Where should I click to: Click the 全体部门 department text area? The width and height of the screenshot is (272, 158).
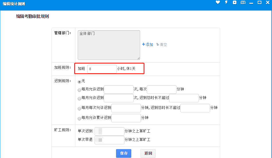[109, 45]
